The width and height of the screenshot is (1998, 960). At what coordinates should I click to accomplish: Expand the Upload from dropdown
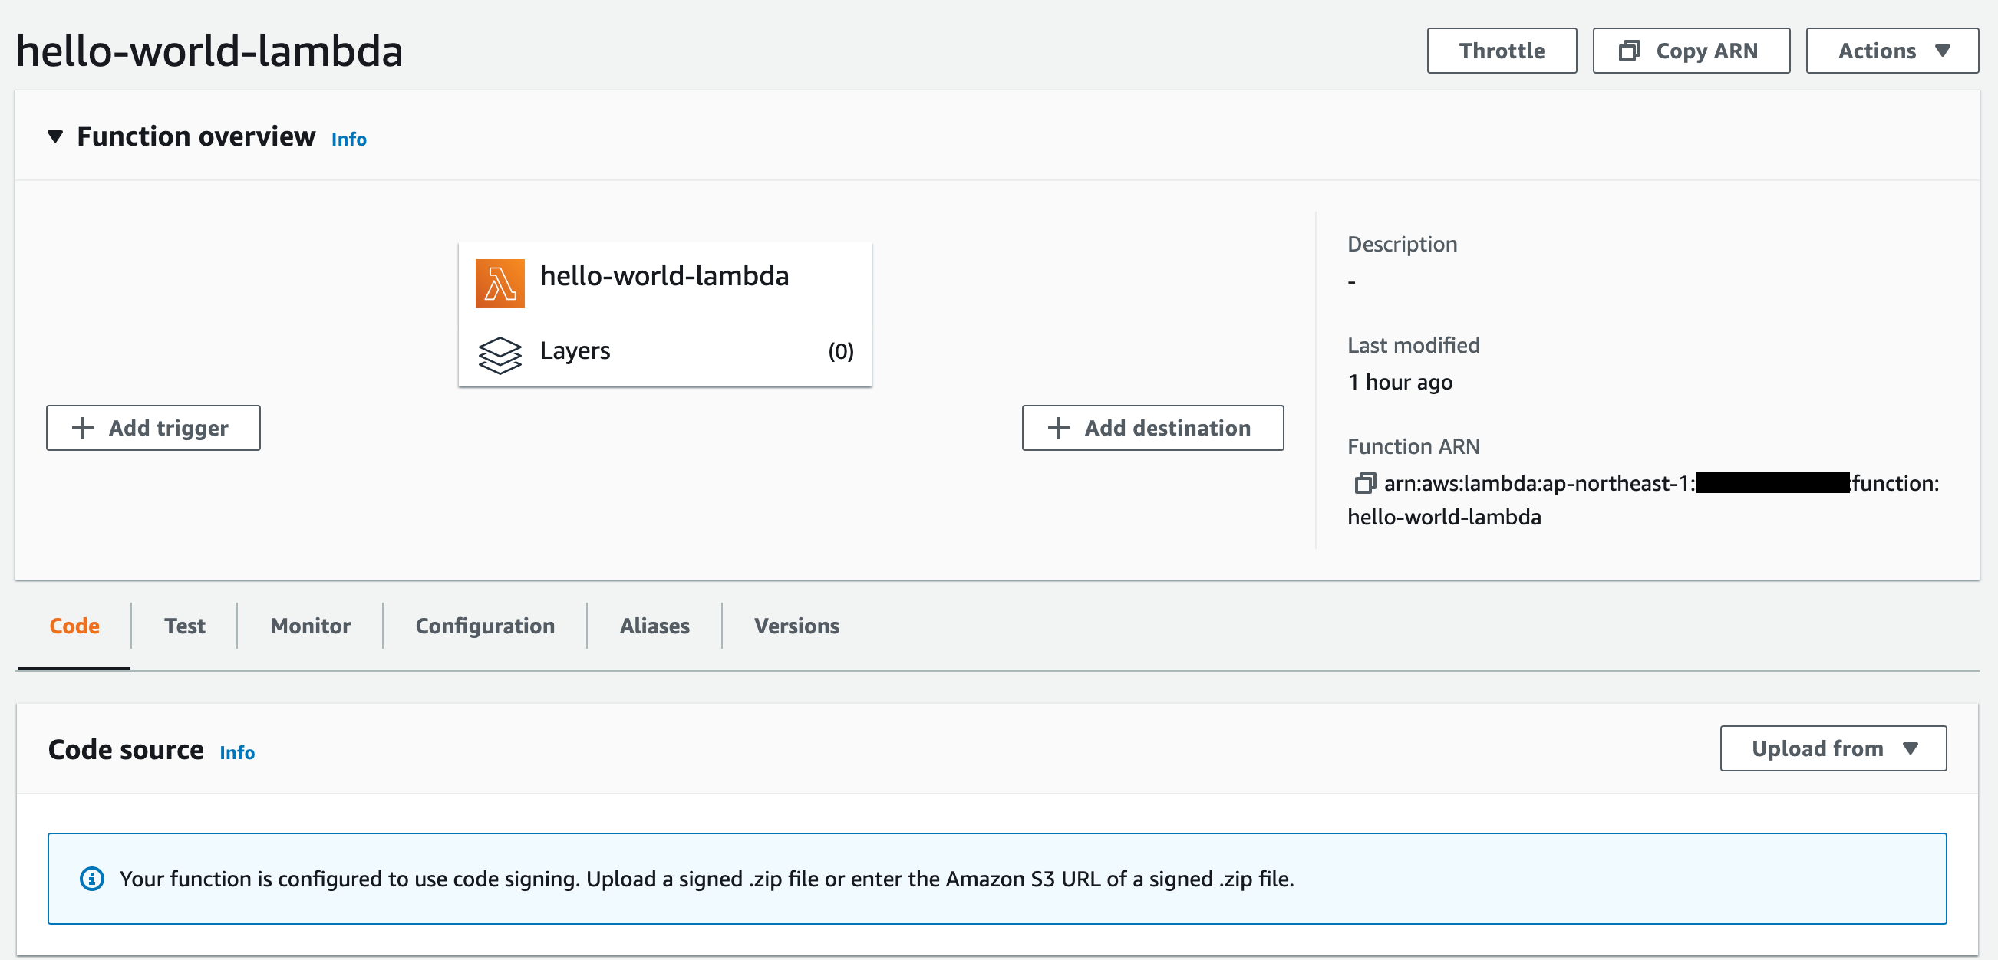tap(1833, 748)
